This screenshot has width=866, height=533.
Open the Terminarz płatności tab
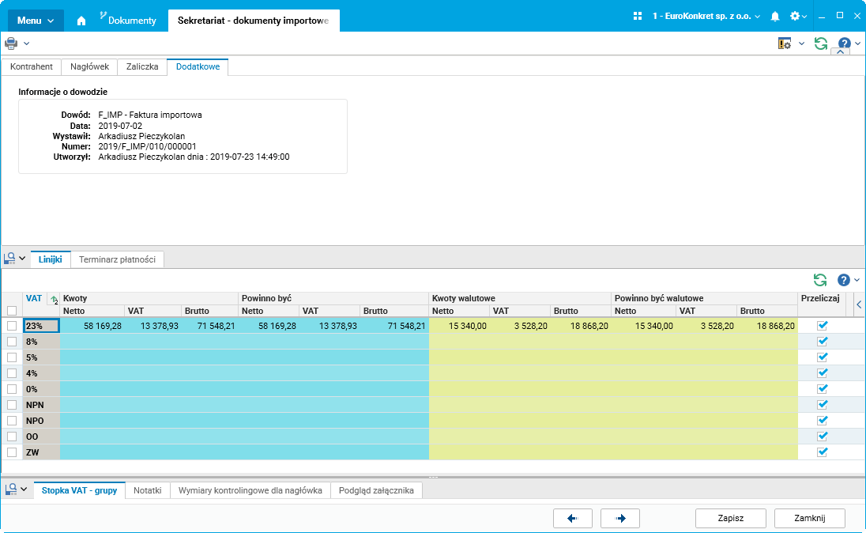pyautogui.click(x=118, y=259)
